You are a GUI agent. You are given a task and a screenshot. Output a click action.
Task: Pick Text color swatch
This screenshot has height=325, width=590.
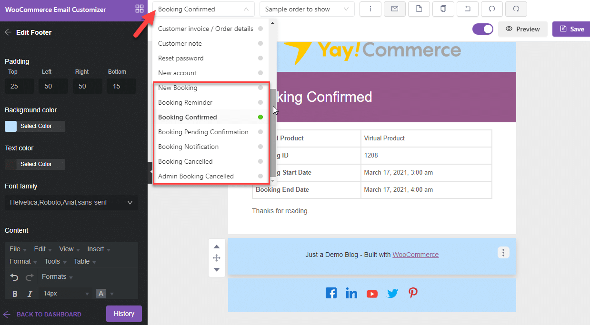pos(10,164)
